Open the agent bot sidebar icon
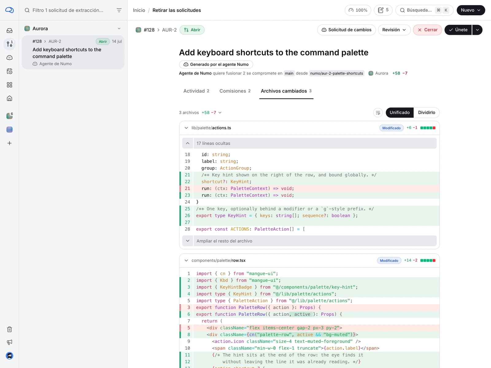Screen dimensions: 491x368 pos(10,58)
